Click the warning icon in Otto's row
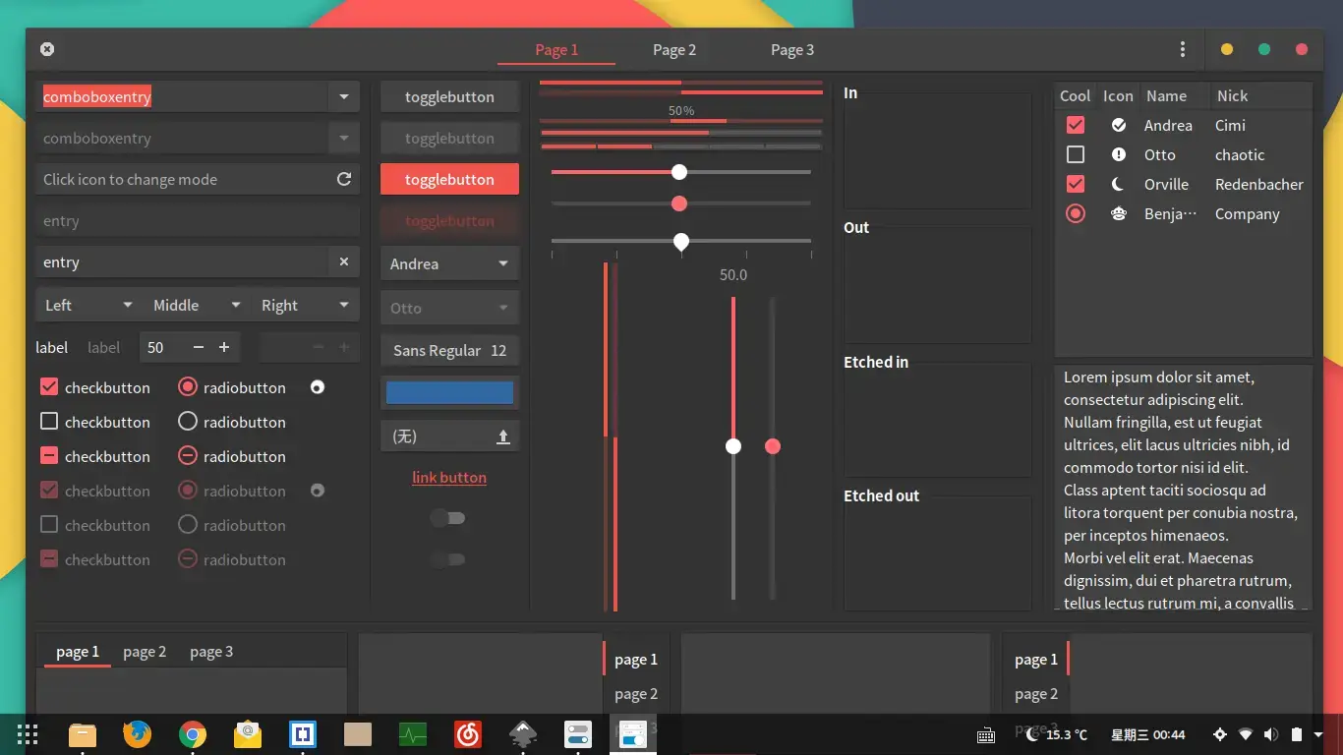The image size is (1343, 755). click(1118, 154)
